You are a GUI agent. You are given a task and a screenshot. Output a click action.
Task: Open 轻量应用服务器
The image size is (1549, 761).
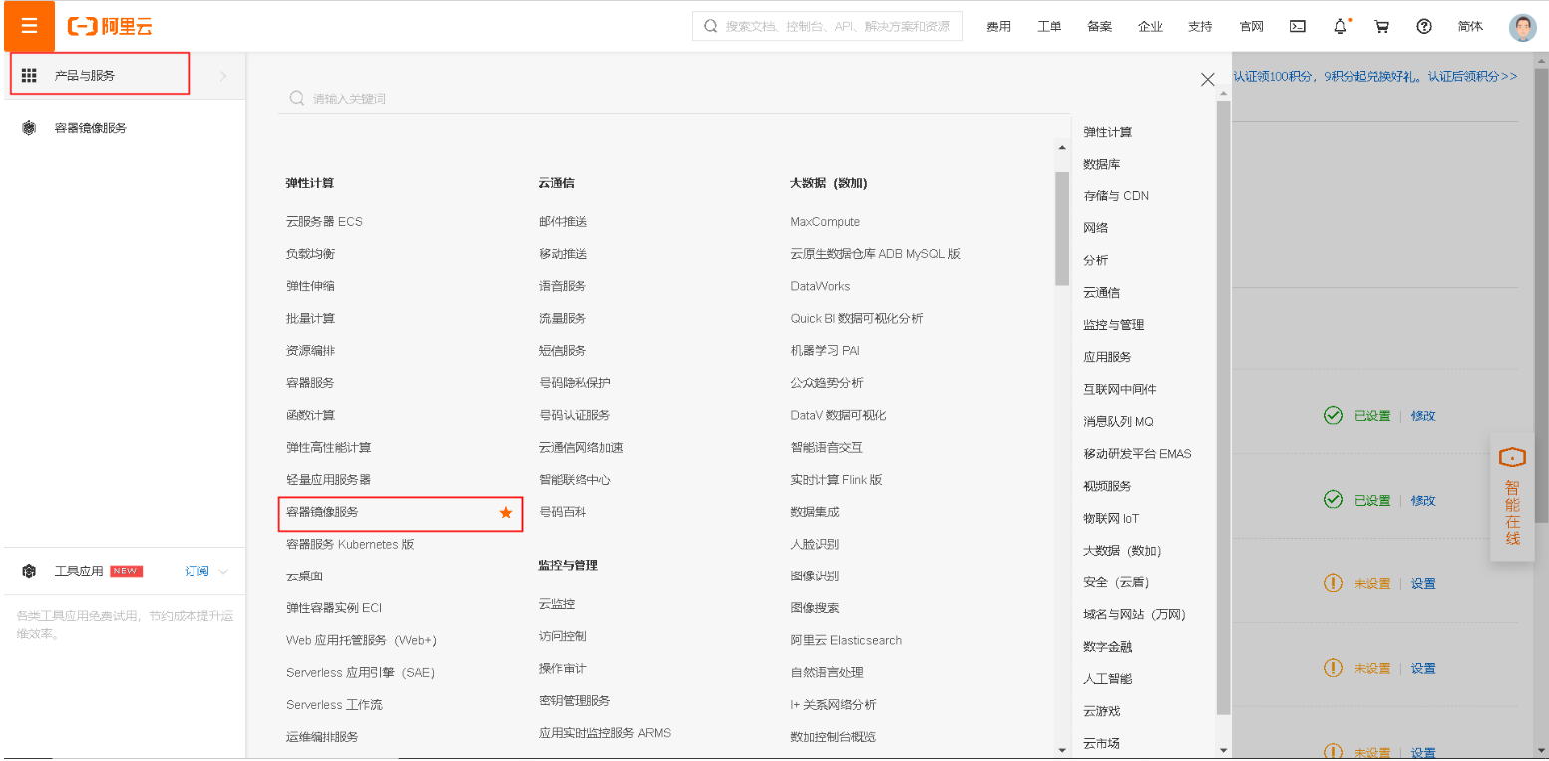click(x=328, y=480)
